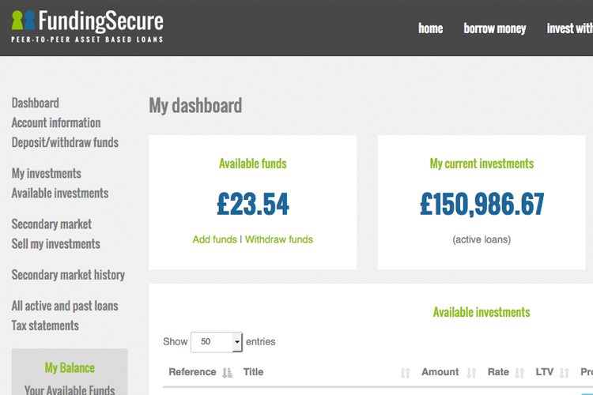The height and width of the screenshot is (395, 593).
Task: Click the FundingSecure logo
Action: [87, 26]
